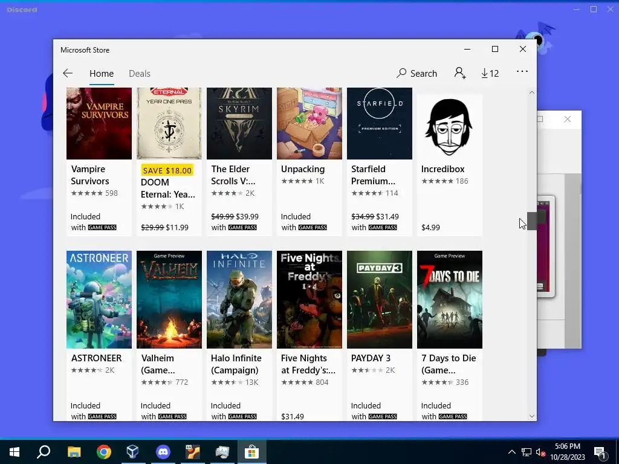The image size is (619, 464).
Task: Show hidden system tray icons
Action: (x=511, y=452)
